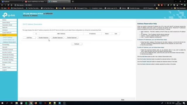Click the YouTube bookmark icon
The width and height of the screenshot is (187, 105).
[x=9, y=8]
